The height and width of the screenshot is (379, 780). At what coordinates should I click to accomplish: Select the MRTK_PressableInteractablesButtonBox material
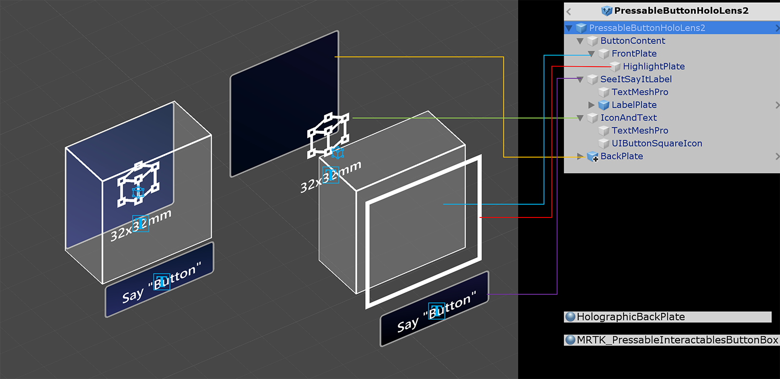point(672,340)
